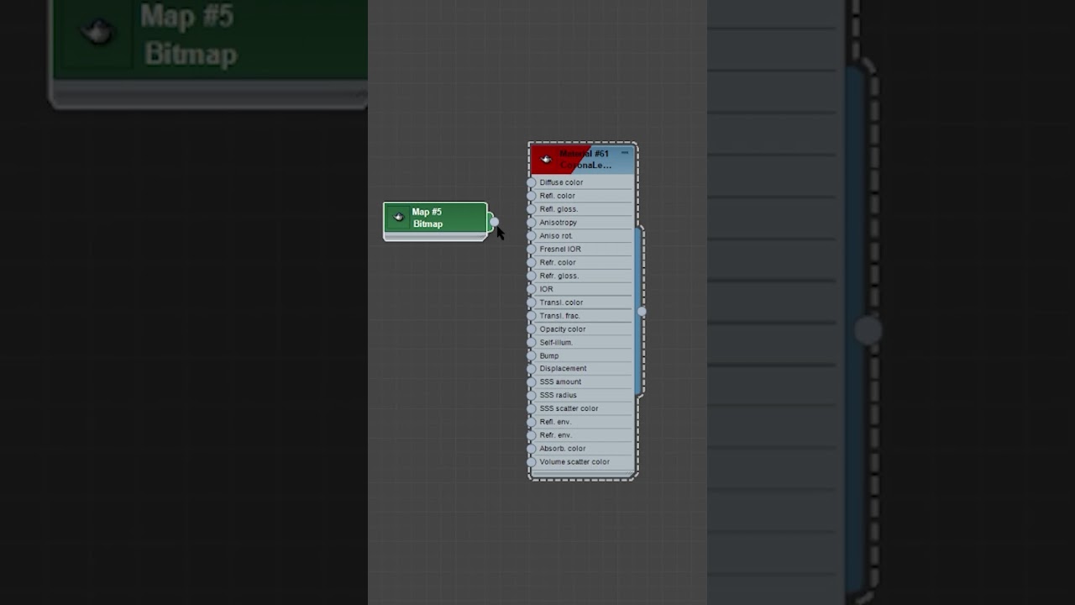1075x605 pixels.
Task: Click the IOR input socket
Action: 531,289
